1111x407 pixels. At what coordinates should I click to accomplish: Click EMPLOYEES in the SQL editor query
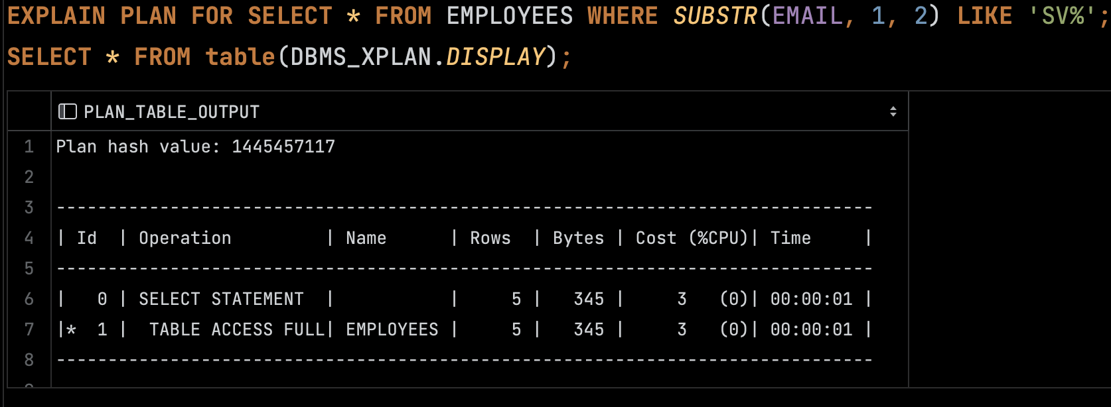[x=510, y=16]
